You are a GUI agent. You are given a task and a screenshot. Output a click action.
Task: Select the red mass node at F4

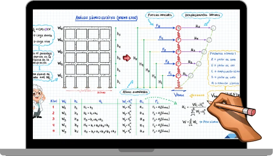(x=178, y=40)
